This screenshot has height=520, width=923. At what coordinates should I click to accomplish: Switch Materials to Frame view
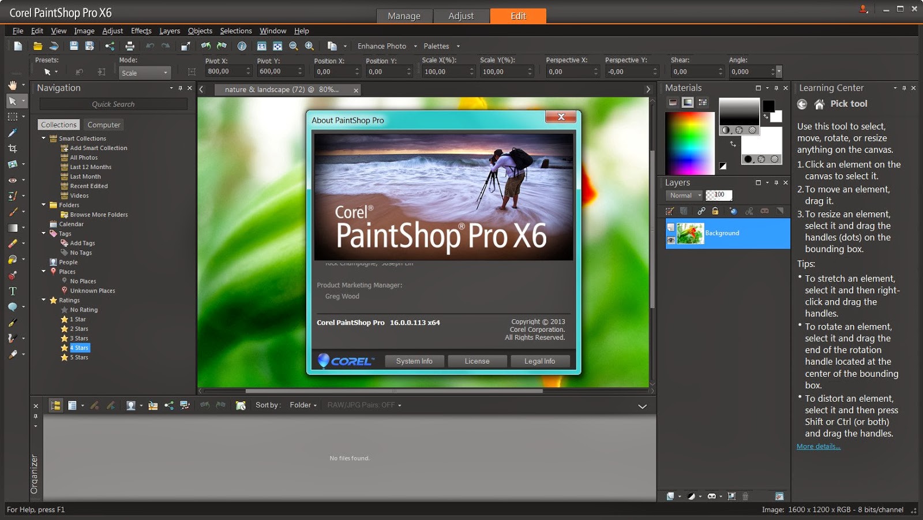point(673,102)
